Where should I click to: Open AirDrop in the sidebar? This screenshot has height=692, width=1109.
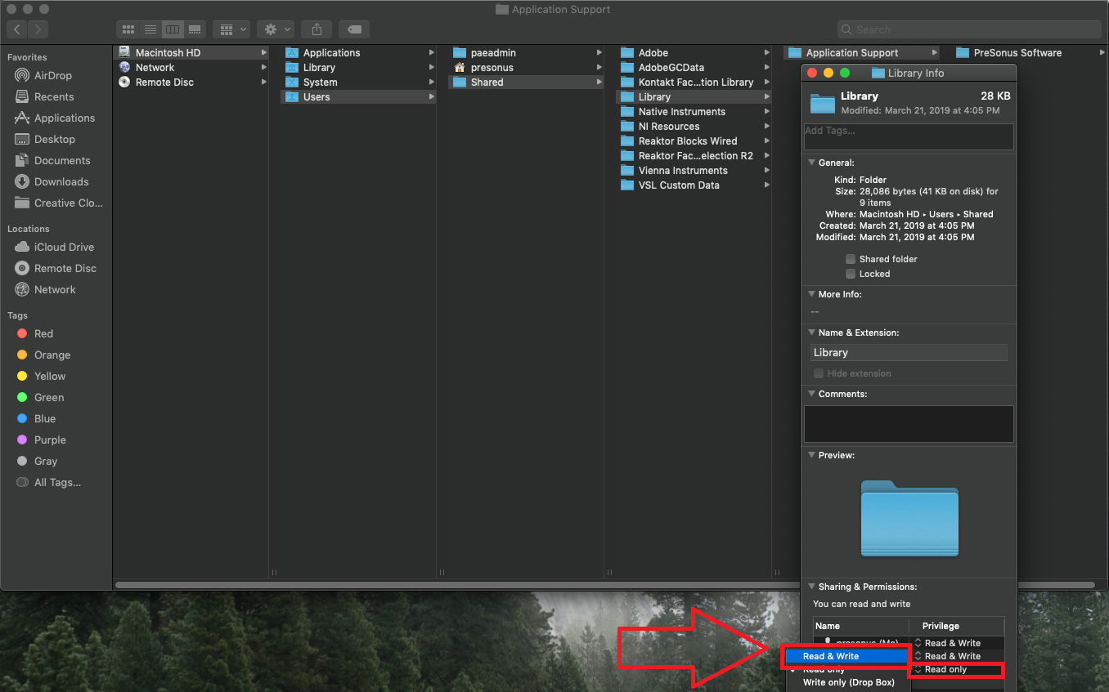[x=52, y=75]
